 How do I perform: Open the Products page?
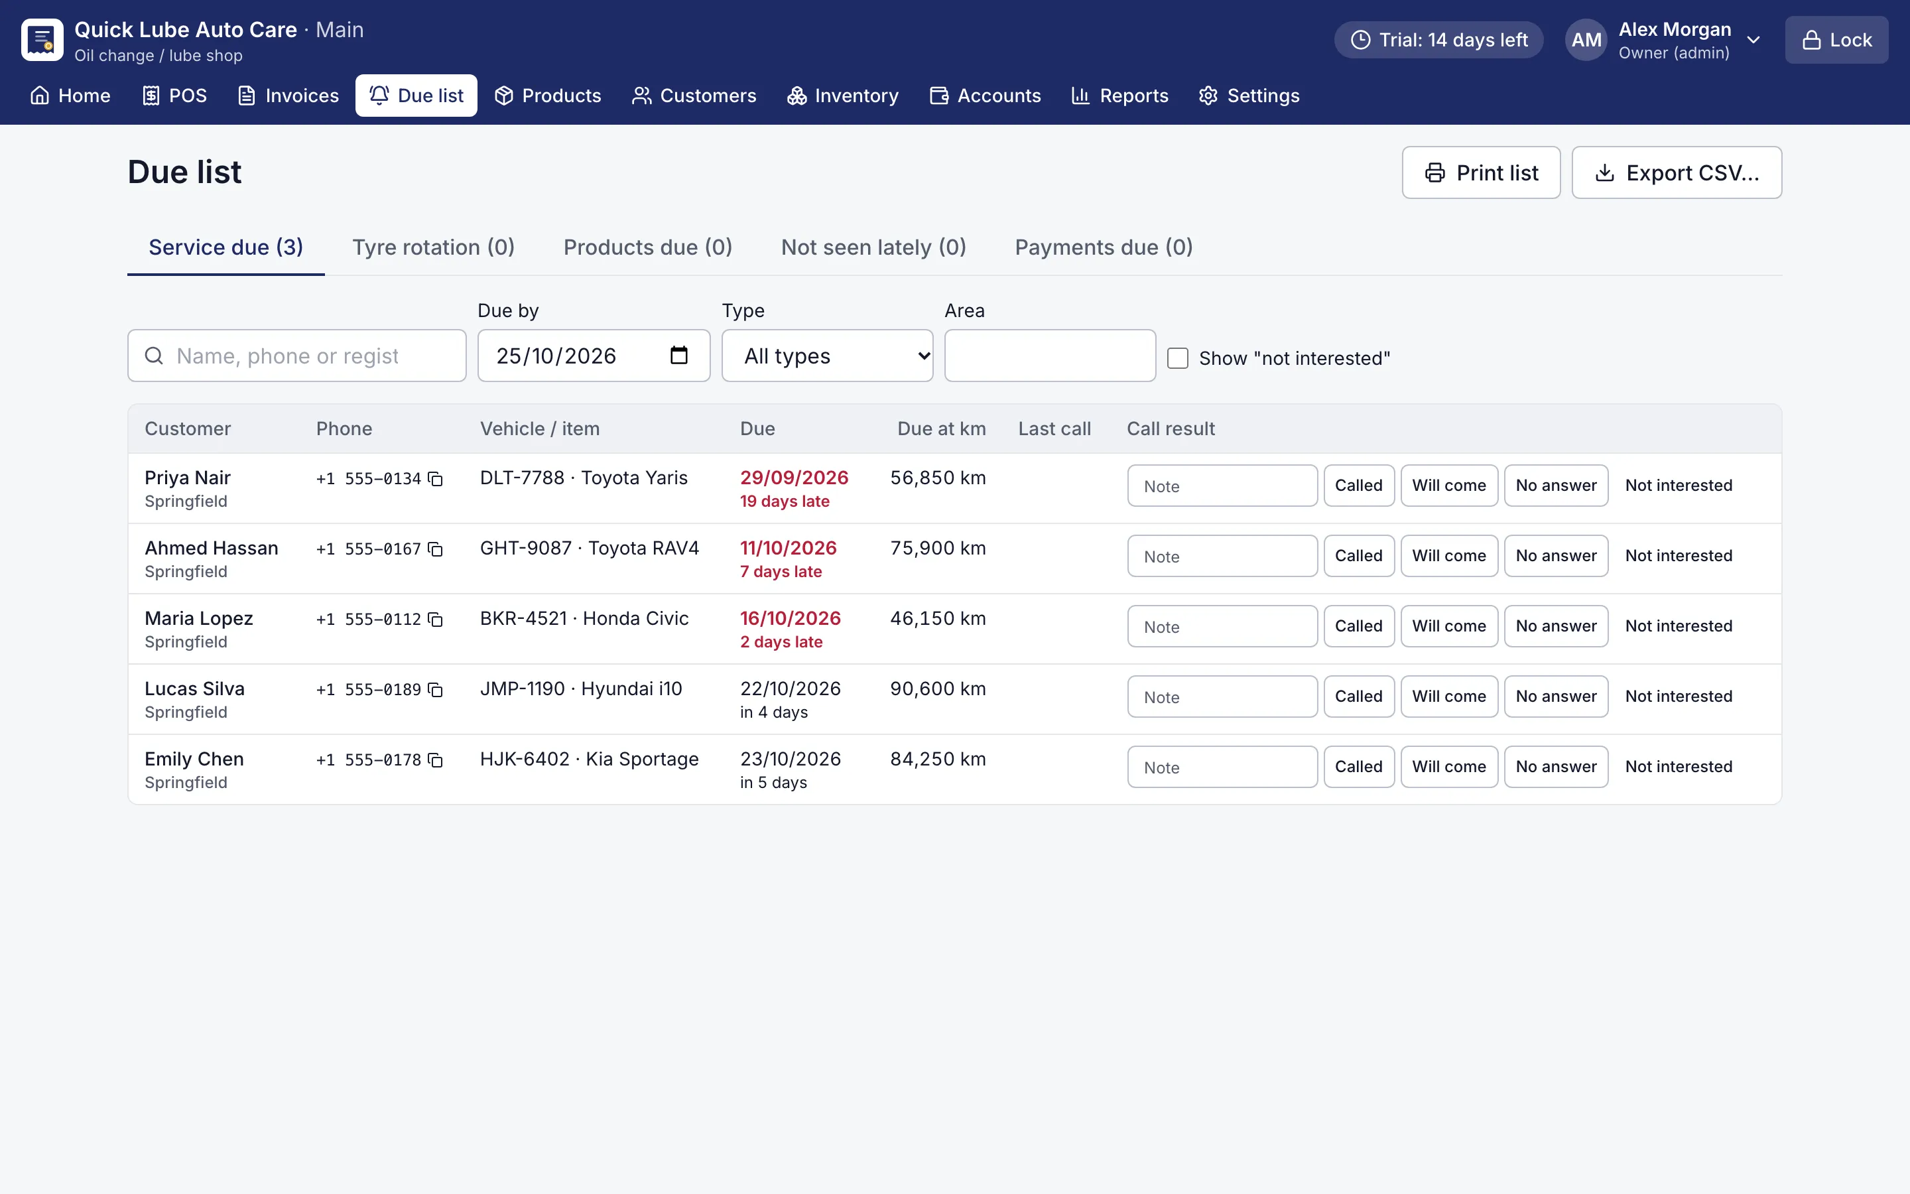[548, 96]
